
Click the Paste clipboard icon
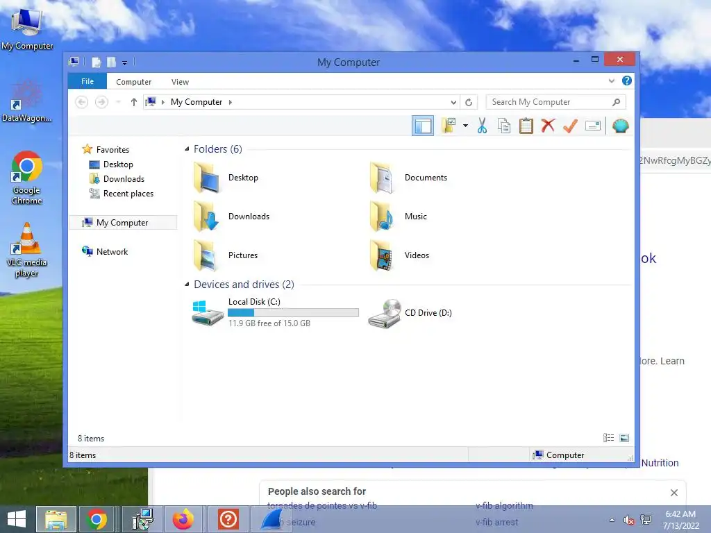point(526,126)
